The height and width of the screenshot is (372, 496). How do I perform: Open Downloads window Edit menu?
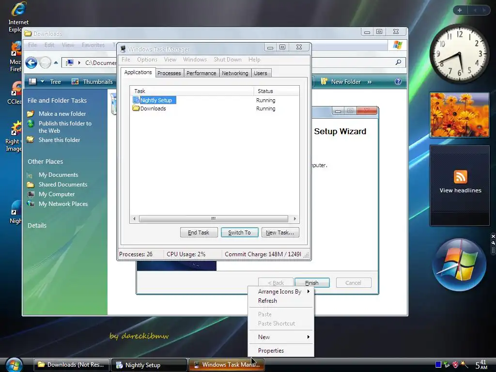(x=49, y=45)
